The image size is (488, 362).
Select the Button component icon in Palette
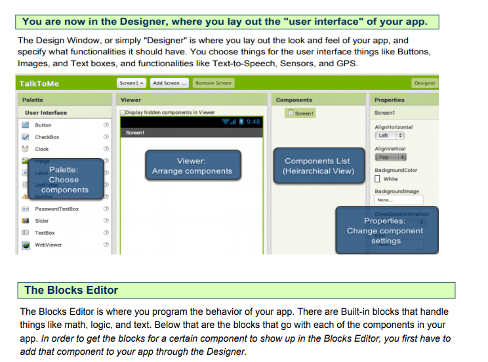coord(26,125)
